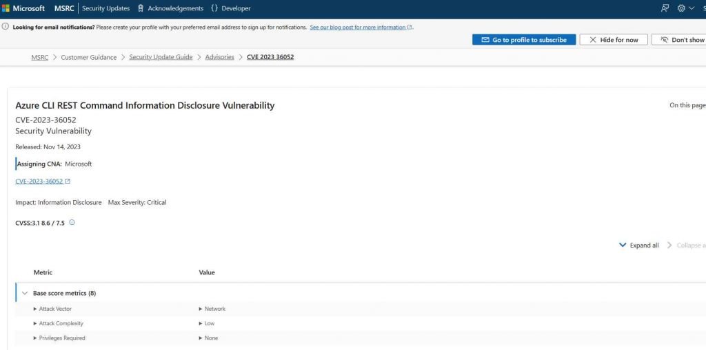Click Go to profile to subscribe button
Viewport: 706px width, 350px height.
pos(523,40)
